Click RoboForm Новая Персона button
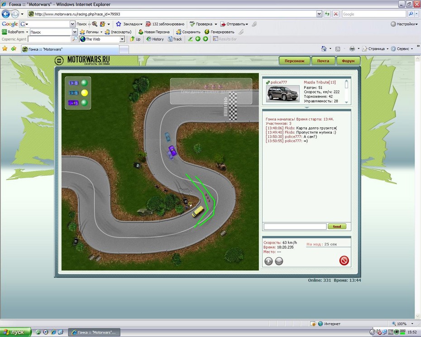421x337 pixels. [154, 32]
